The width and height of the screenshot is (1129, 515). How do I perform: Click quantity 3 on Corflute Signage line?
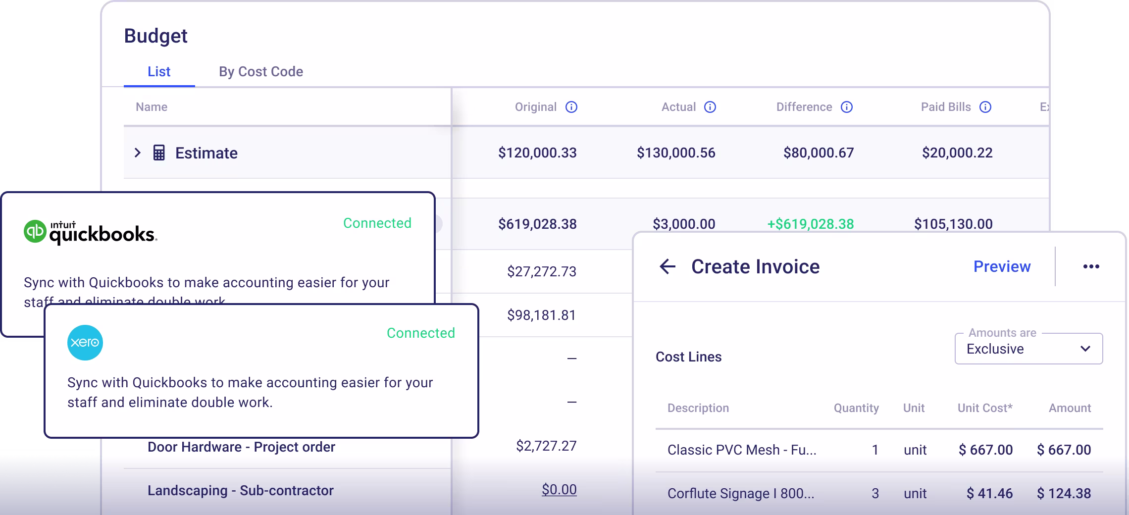point(875,493)
